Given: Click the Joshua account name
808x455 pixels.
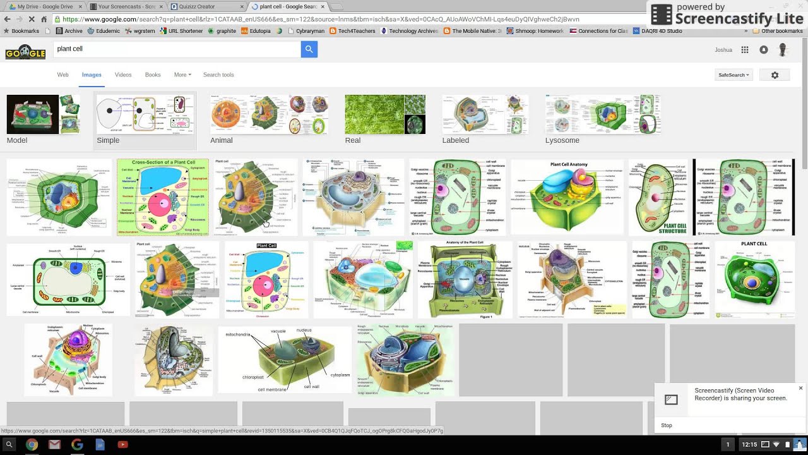Looking at the screenshot, I should point(723,50).
